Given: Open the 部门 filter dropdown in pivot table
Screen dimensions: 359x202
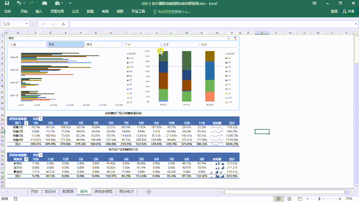Looking at the screenshot, I should (26, 123).
